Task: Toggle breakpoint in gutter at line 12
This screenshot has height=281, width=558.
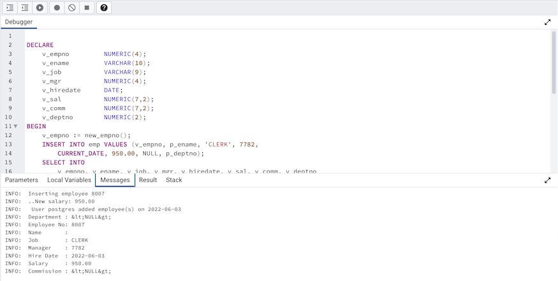Action: [x=9, y=135]
